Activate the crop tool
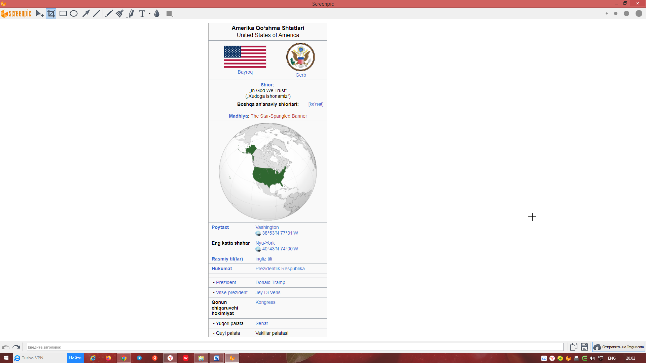Screen dimensions: 646x363 click(51, 14)
